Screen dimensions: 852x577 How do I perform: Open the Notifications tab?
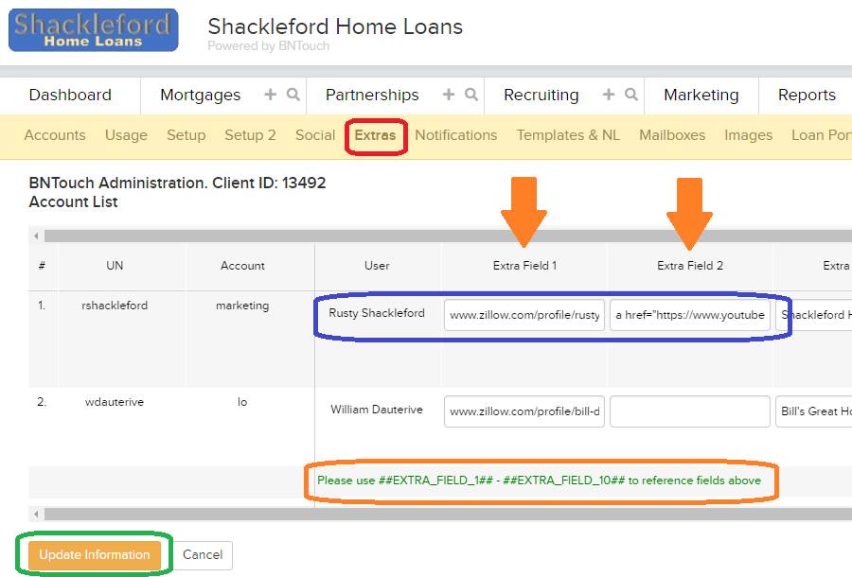coord(456,135)
